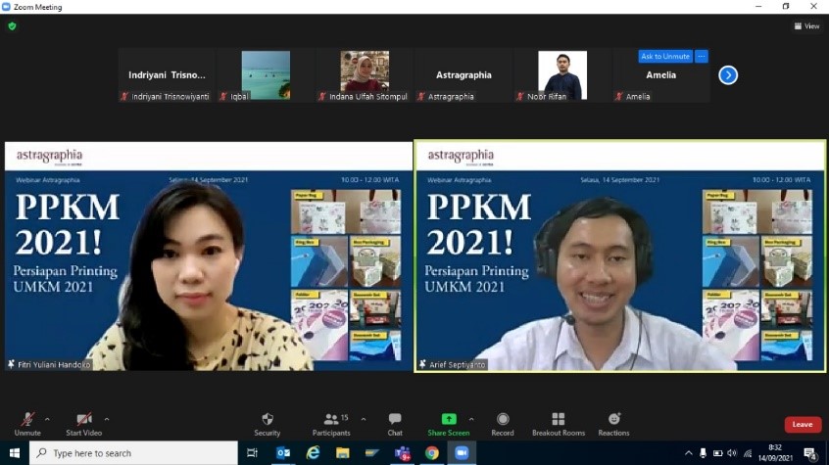Open Reactions menu
Viewport: 829px width, 465px height.
click(x=613, y=424)
